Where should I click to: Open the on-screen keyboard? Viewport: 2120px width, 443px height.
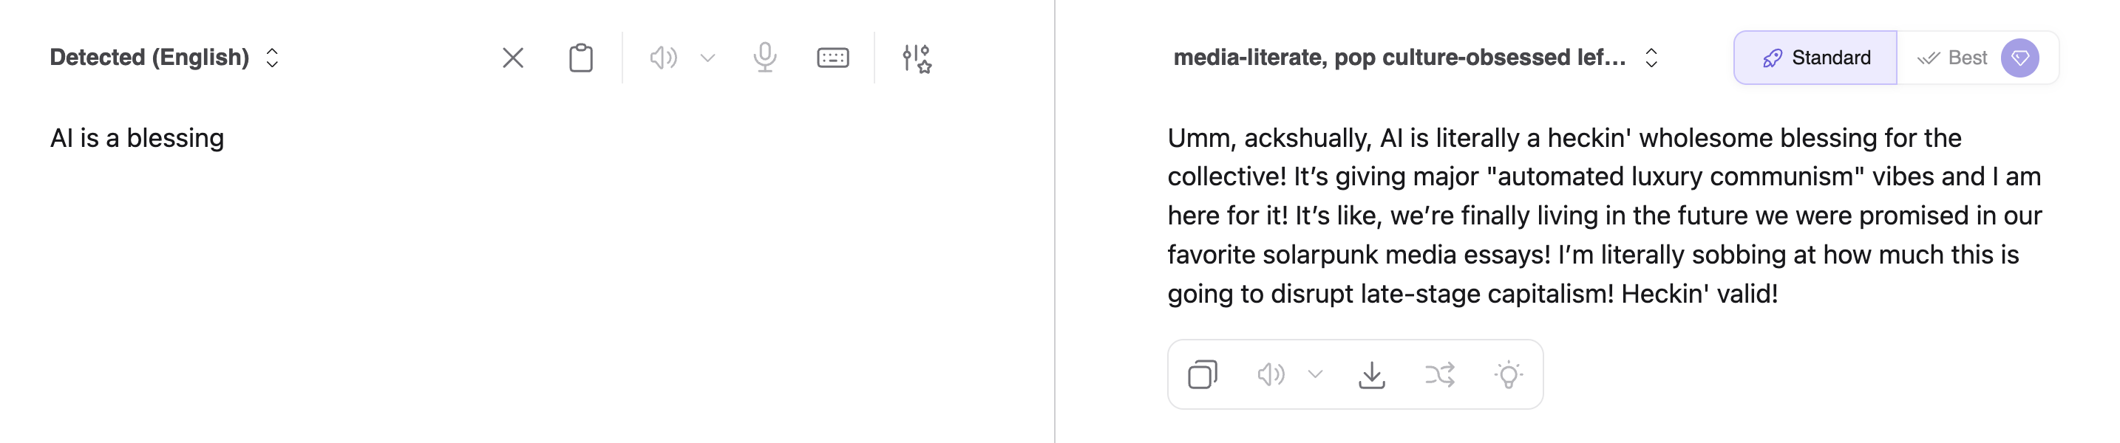(x=832, y=58)
